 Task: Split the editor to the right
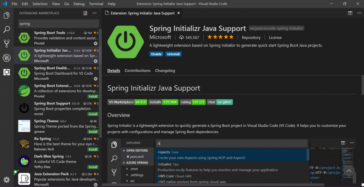(350, 13)
